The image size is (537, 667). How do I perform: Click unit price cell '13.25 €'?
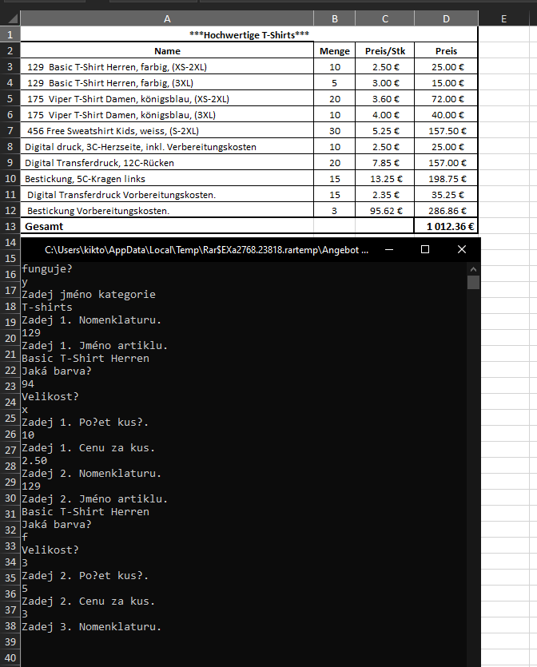[384, 179]
